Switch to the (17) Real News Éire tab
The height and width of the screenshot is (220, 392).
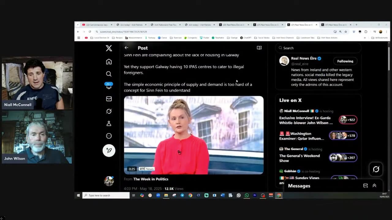point(336,25)
